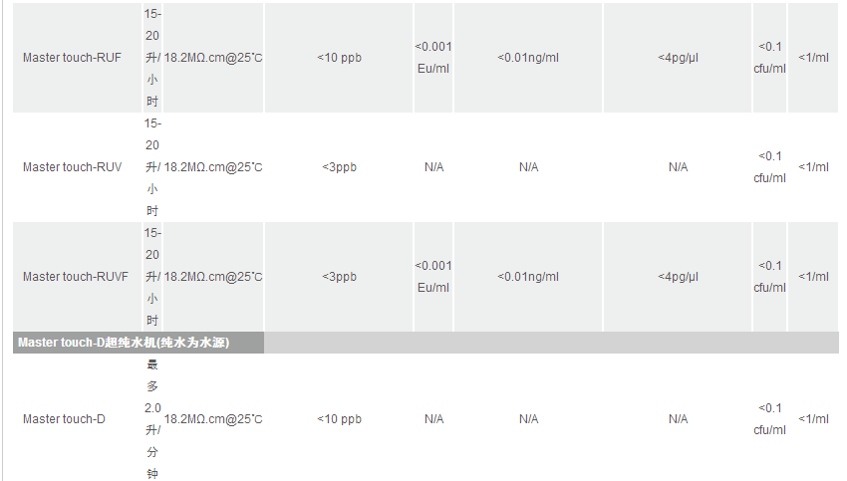Screen dimensions: 847x481
Task: Click the Master touch-RUF model name
Action: coord(72,58)
